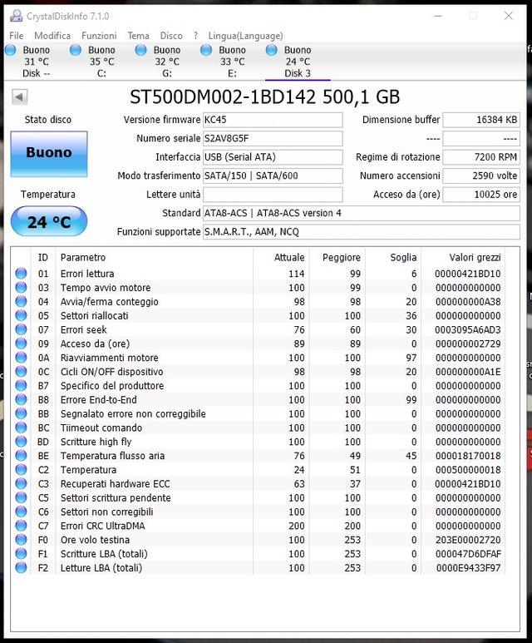Viewport: 532px width, 643px height.
Task: Click the status orb for Errori seek
Action: tap(21, 329)
